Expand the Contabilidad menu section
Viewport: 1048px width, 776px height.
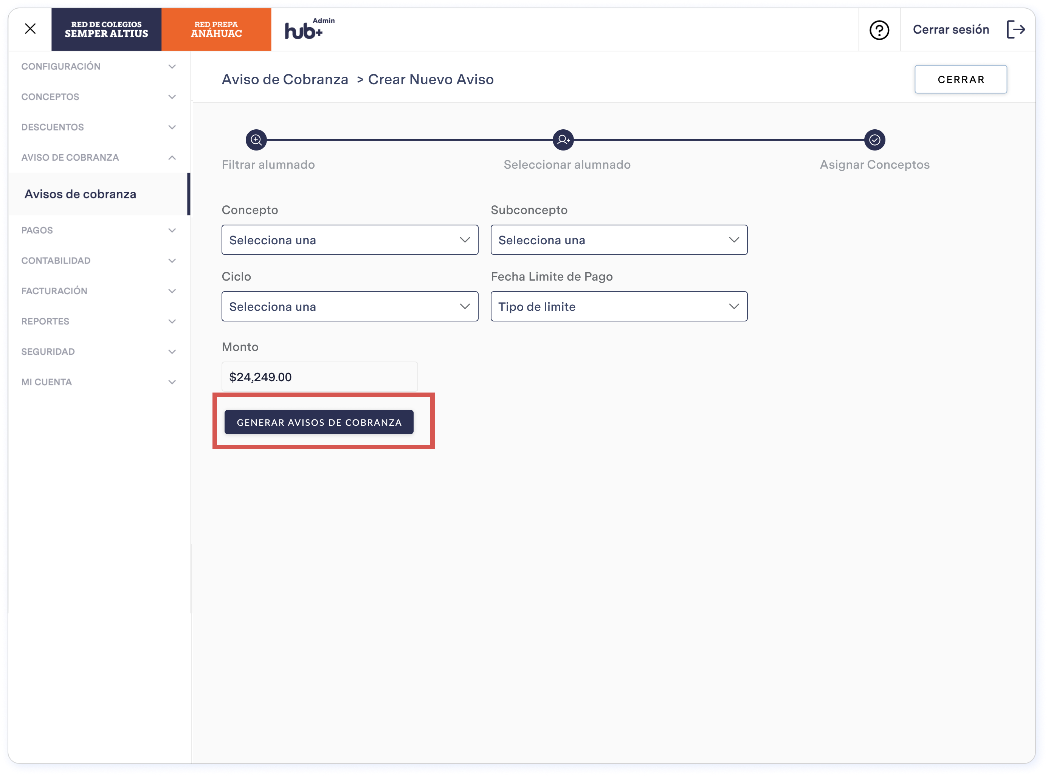pyautogui.click(x=99, y=261)
